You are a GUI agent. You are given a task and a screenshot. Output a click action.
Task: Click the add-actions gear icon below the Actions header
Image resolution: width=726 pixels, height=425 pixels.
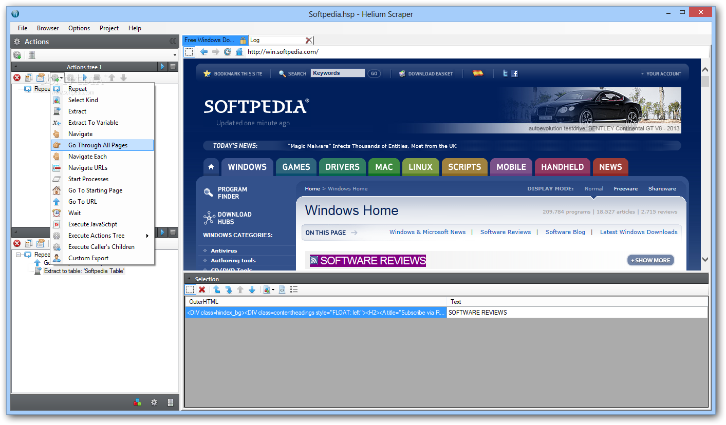(x=17, y=55)
